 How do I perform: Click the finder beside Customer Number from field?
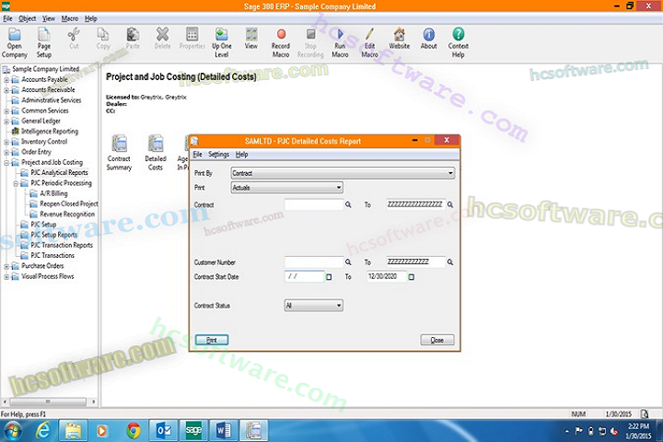pyautogui.click(x=348, y=262)
